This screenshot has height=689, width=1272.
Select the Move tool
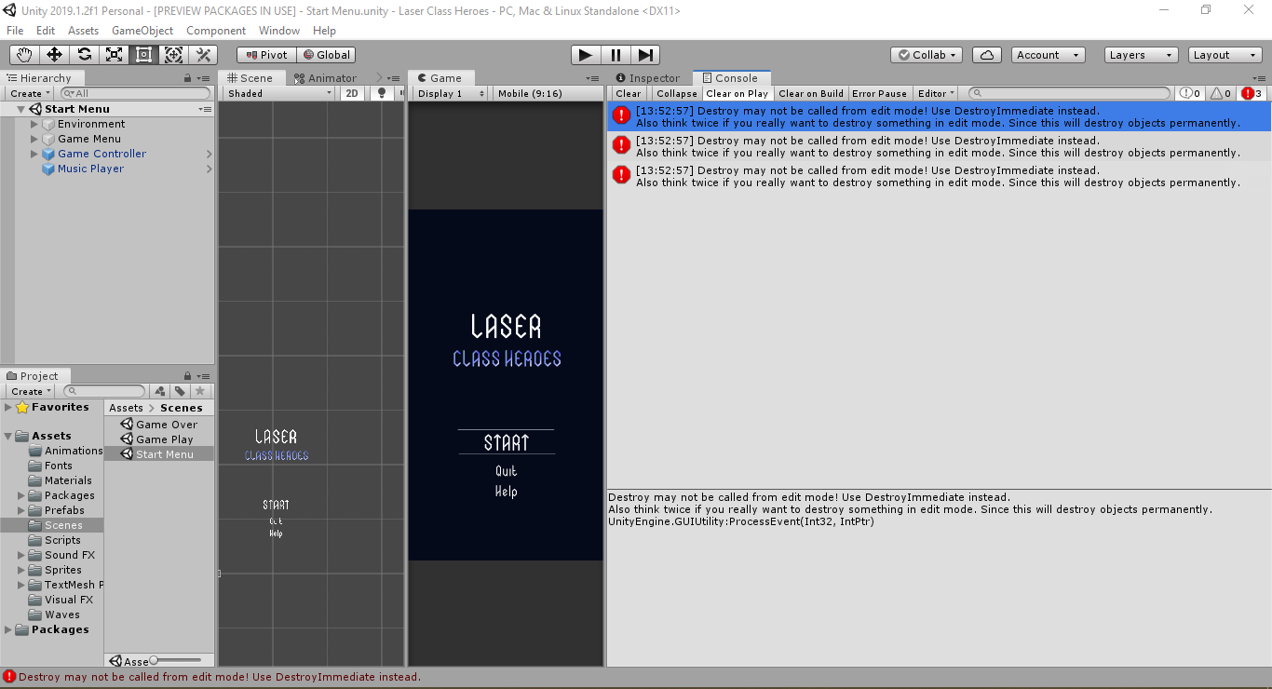(x=53, y=54)
